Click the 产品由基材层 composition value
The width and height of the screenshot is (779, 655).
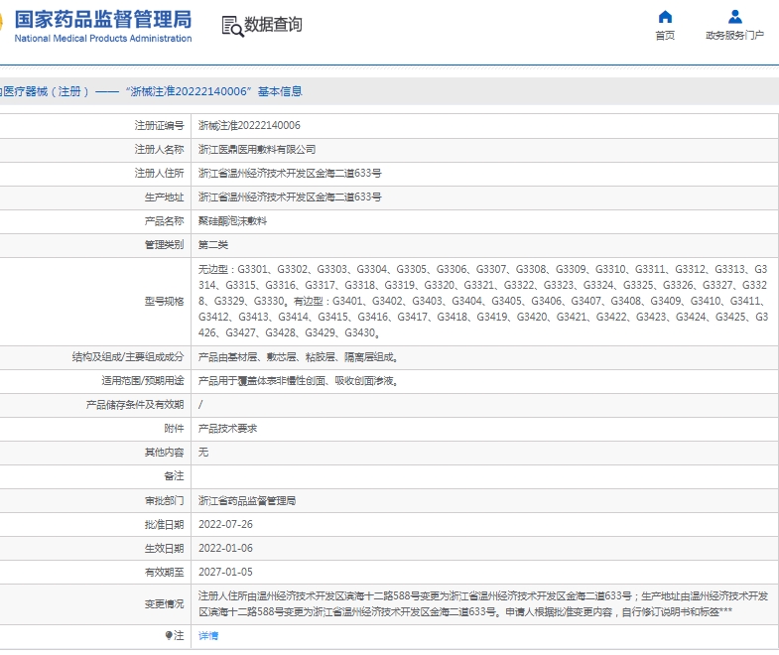(298, 357)
